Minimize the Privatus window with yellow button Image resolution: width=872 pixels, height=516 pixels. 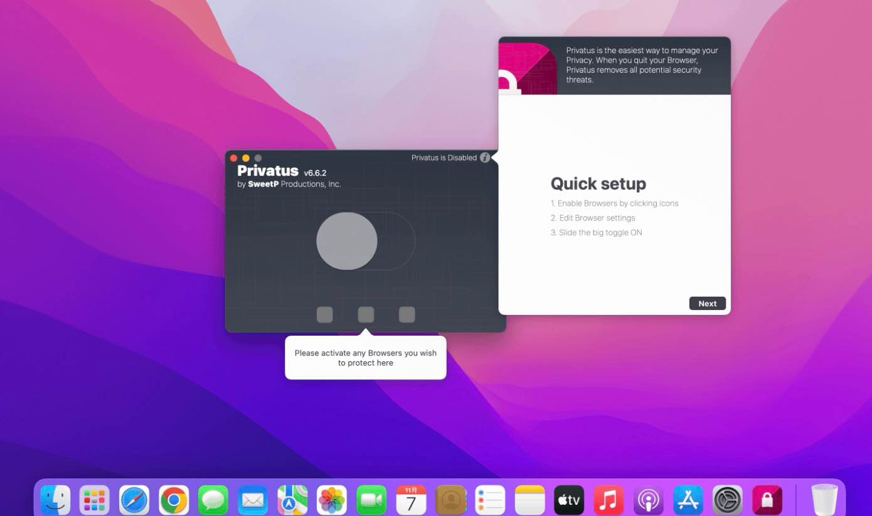pos(246,158)
